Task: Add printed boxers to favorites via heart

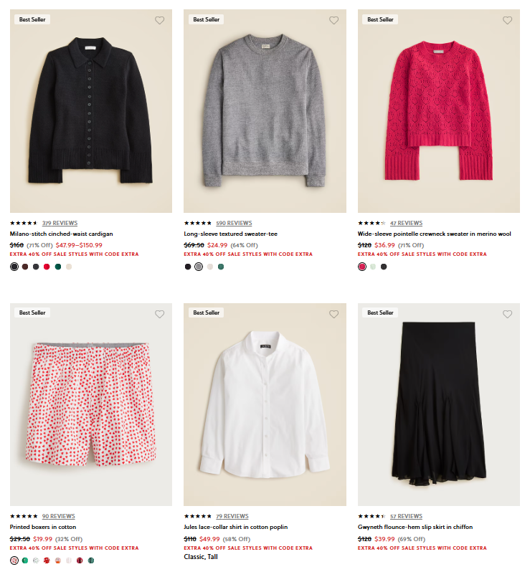Action: point(160,314)
